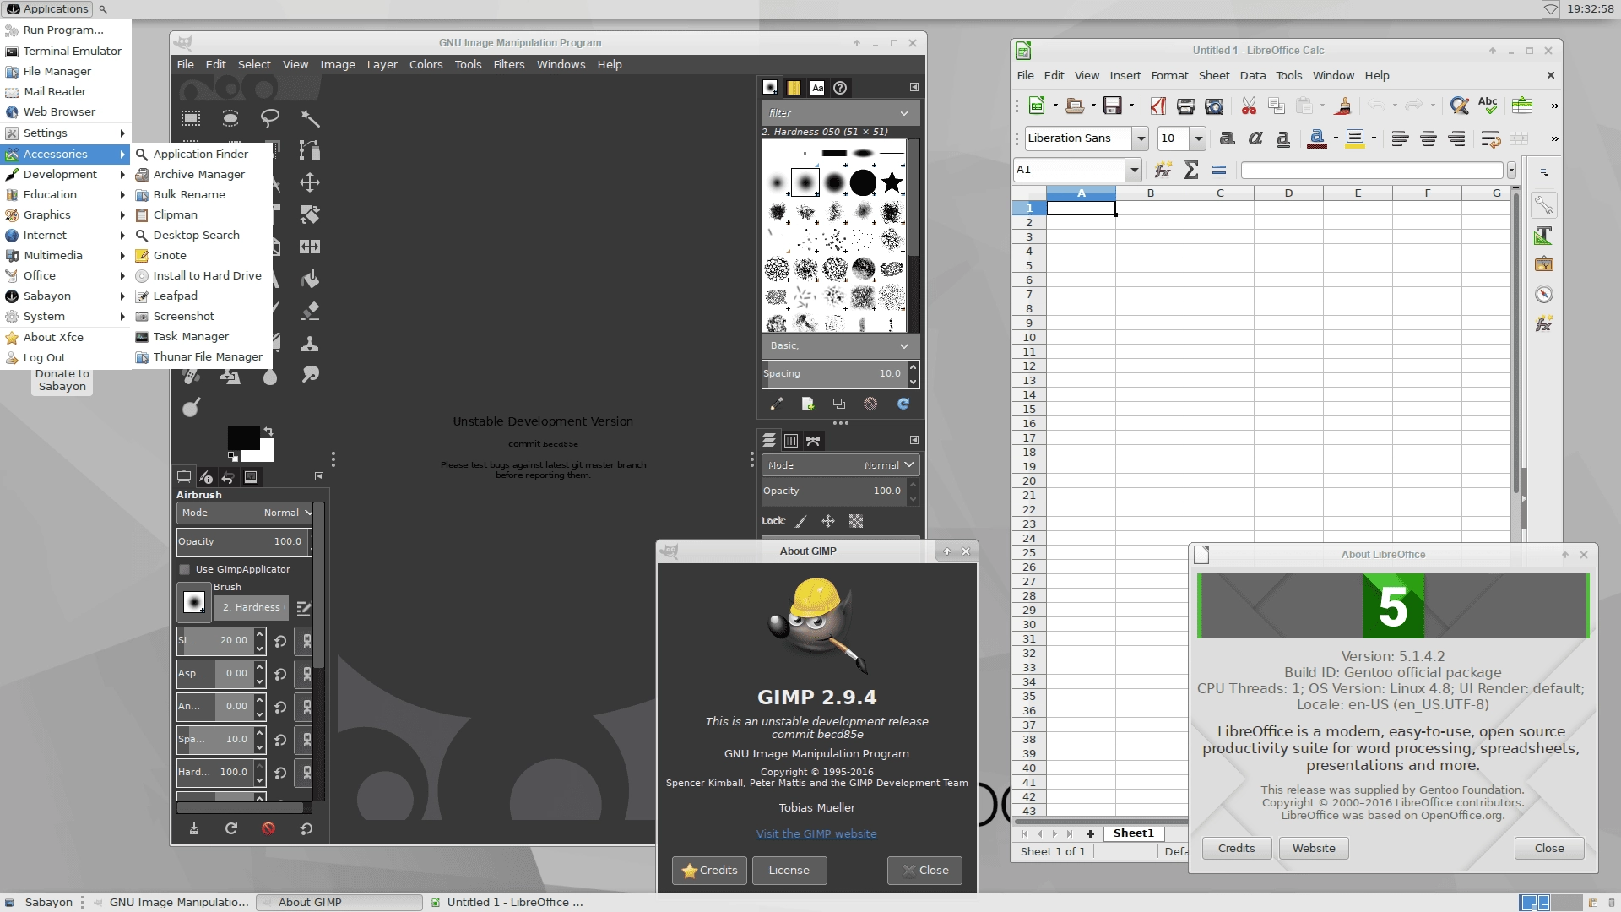Click Airbrush Opacity slider
This screenshot has width=1621, height=912.
click(243, 541)
